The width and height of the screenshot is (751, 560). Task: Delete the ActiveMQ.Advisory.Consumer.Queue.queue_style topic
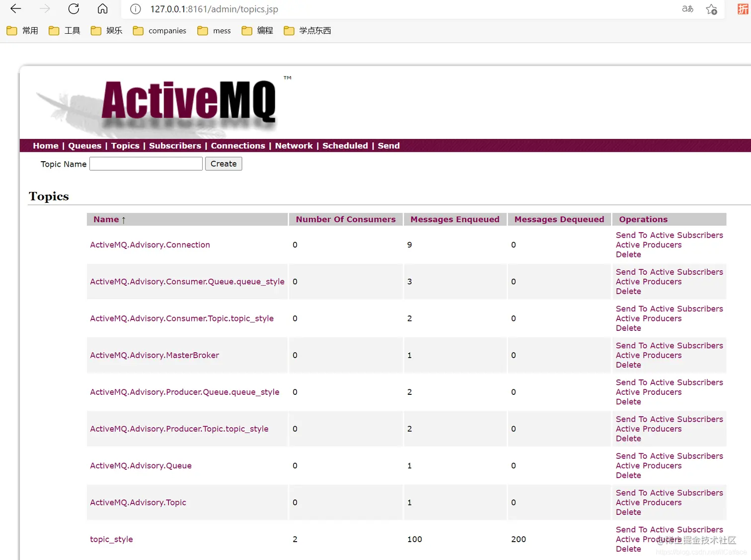pos(628,291)
